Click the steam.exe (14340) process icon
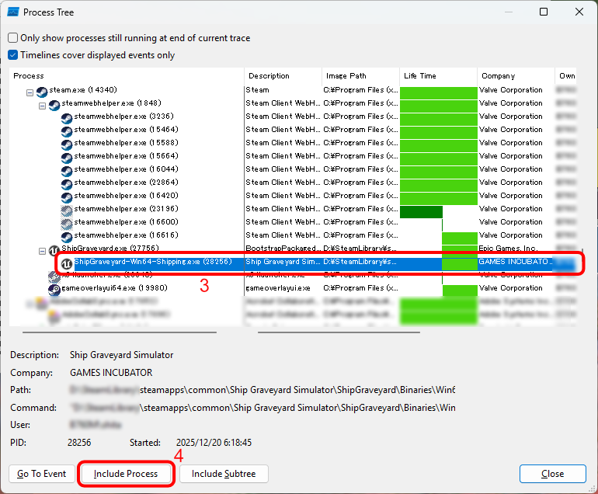The height and width of the screenshot is (494, 598). coord(42,91)
